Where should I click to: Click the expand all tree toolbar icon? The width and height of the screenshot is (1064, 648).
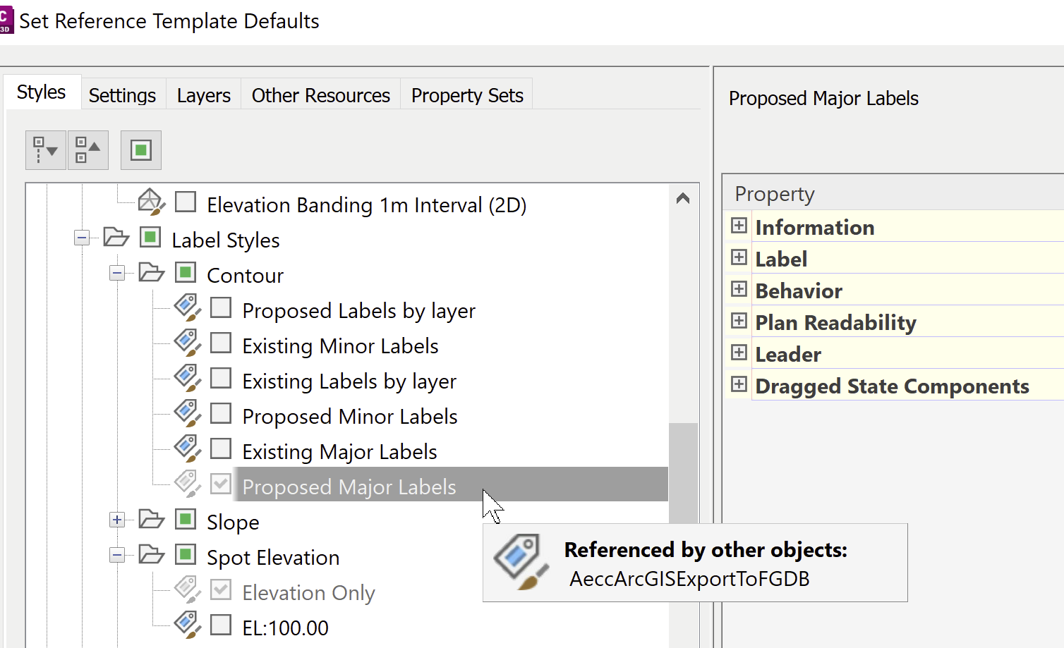coord(46,149)
